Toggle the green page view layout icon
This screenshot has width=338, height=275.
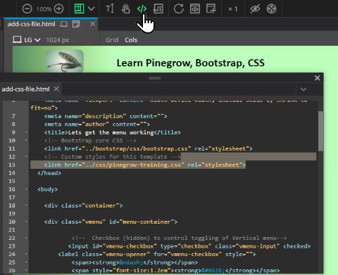79,9
